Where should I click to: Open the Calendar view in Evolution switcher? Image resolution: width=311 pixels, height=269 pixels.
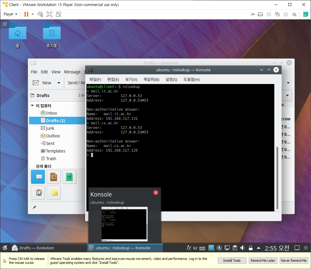69,177
